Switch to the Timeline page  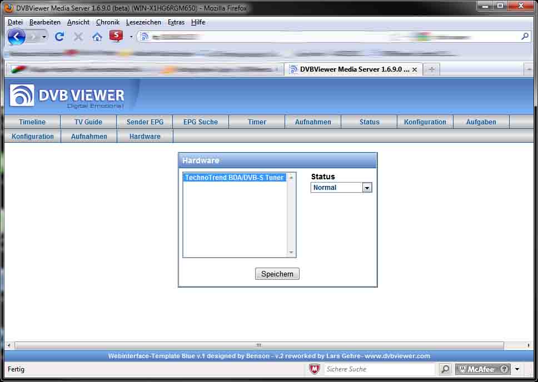pyautogui.click(x=32, y=122)
